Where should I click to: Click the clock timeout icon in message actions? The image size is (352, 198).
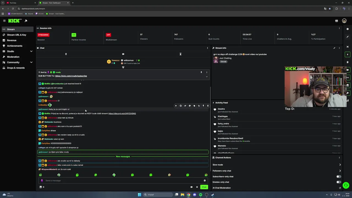pyautogui.click(x=181, y=106)
